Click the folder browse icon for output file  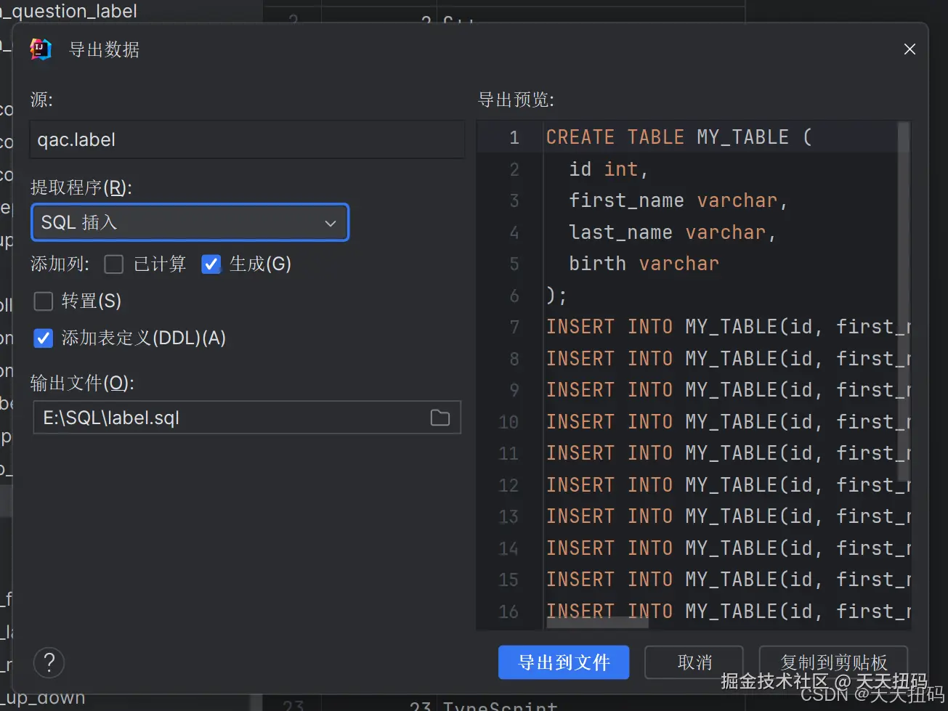(440, 418)
